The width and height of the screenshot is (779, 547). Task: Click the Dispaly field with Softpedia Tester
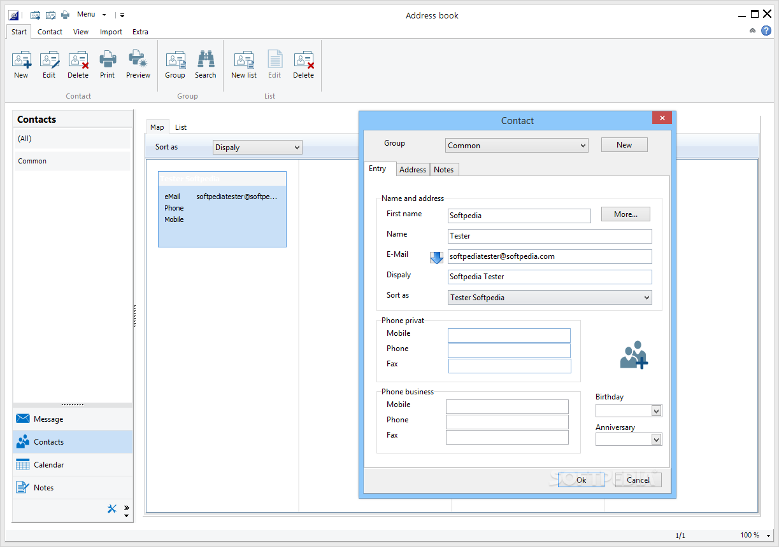[550, 277]
